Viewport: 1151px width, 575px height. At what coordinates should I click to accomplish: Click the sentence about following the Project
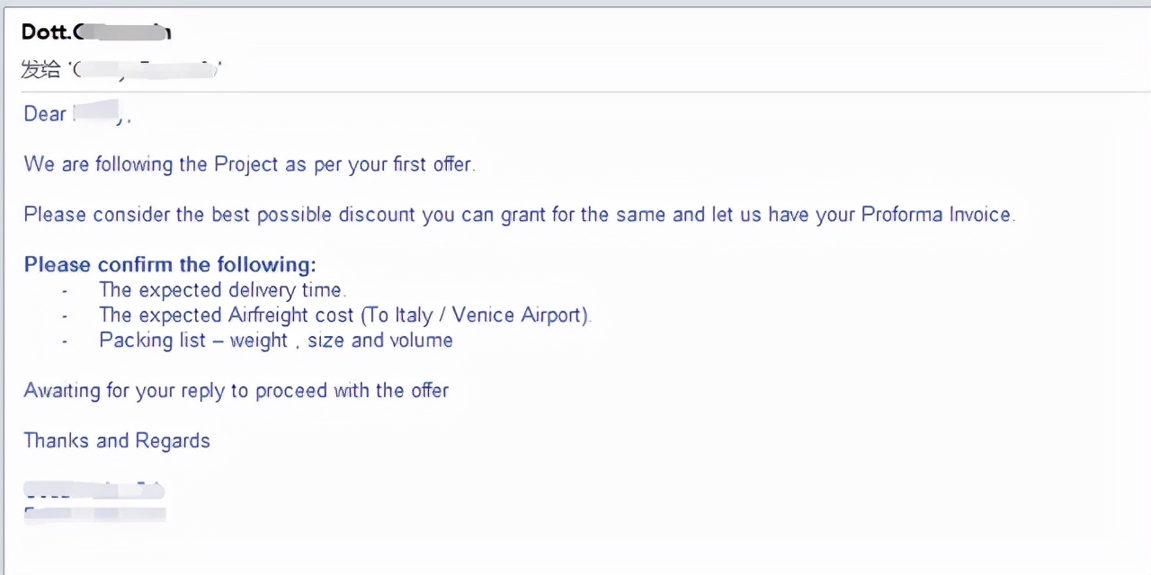[x=249, y=164]
